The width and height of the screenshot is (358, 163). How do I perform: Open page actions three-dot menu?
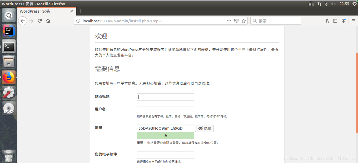(229, 21)
